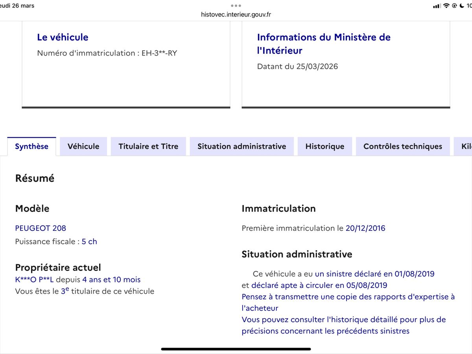Tap the date 'jeudi 26 mars' in status bar
Screen dimensions: 472x354
click(17, 6)
